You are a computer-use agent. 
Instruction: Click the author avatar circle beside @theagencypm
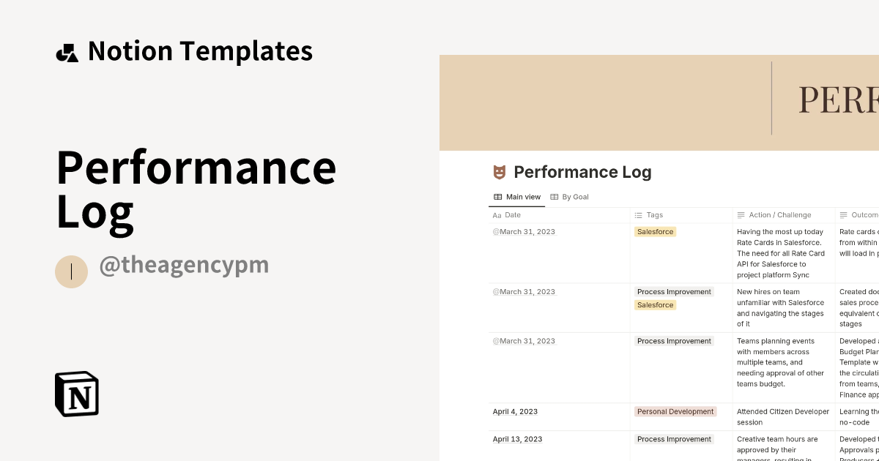[71, 271]
